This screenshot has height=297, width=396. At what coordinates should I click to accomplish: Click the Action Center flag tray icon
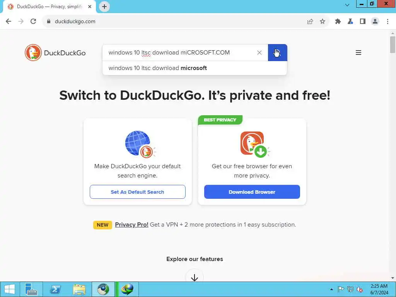341,289
